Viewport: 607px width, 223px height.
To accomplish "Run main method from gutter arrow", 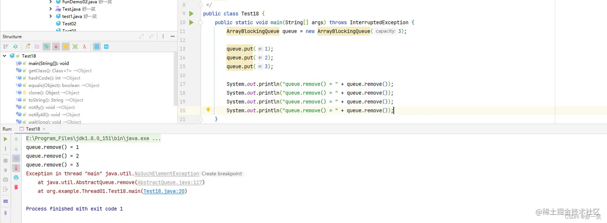I will pos(191,23).
